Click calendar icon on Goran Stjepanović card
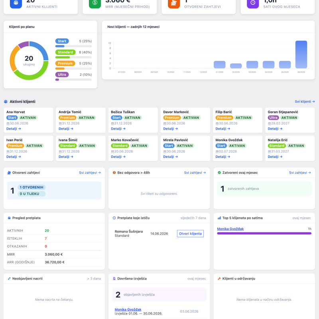 tap(270, 124)
